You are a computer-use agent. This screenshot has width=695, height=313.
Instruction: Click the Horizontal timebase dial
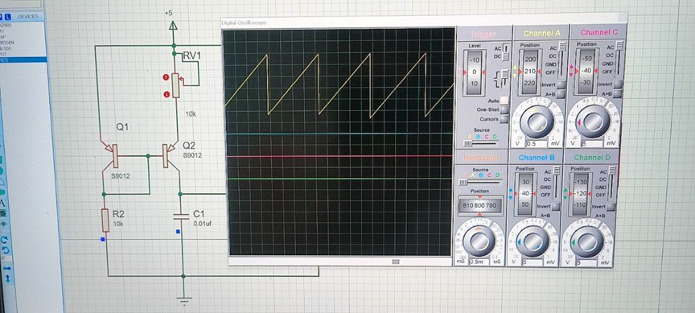click(479, 241)
